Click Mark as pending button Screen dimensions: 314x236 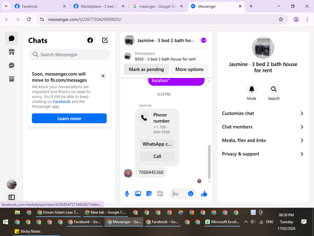[x=146, y=69]
